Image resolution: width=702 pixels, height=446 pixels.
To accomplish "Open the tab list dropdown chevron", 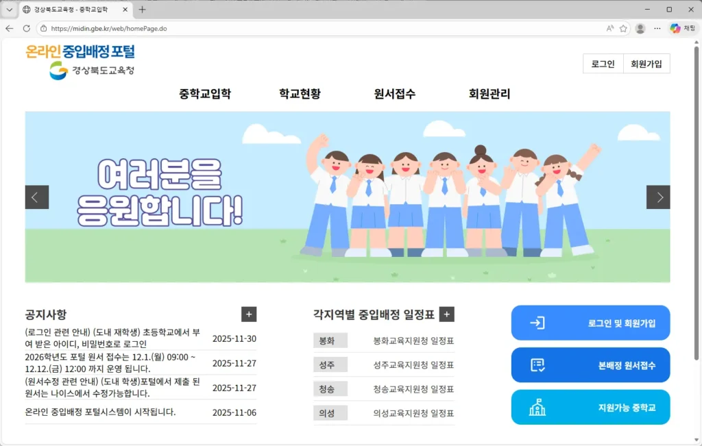I will coord(9,10).
